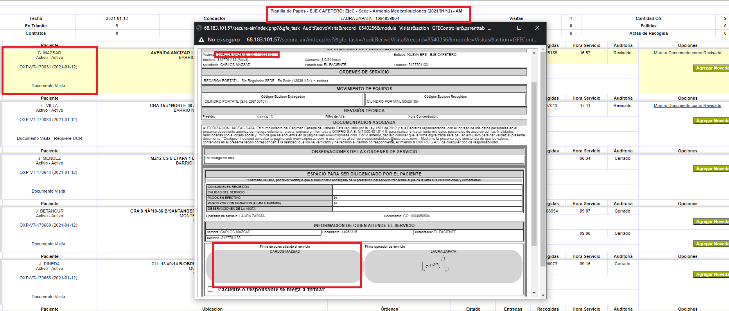Click conductor 'LAURA ZAPATA - 1094959804'

(370, 18)
